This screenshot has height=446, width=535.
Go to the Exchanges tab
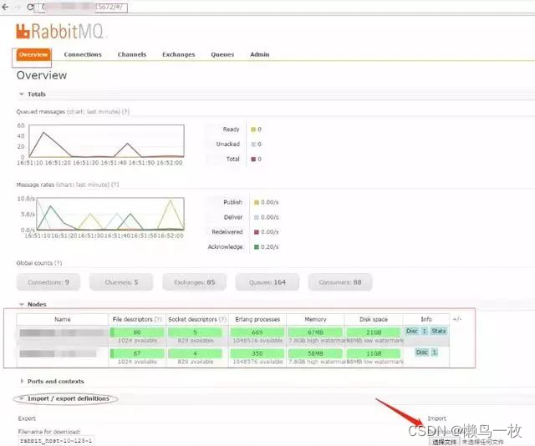pyautogui.click(x=178, y=54)
